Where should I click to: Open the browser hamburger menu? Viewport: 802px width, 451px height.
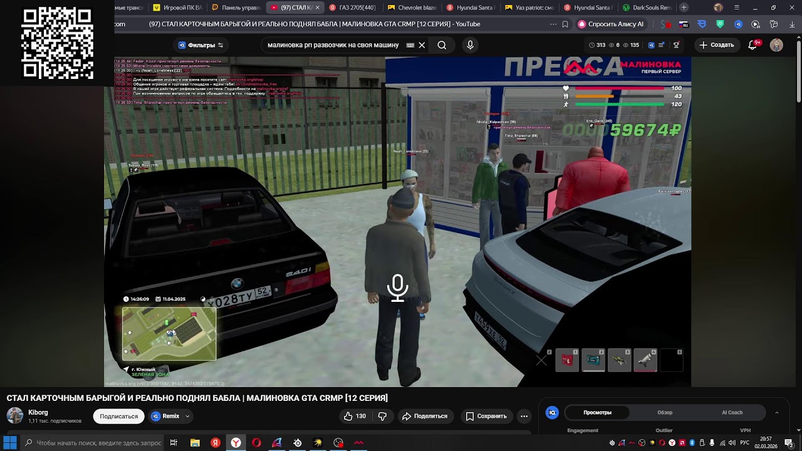point(736,8)
